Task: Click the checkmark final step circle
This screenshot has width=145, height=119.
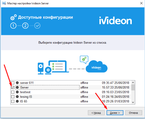Action: pos(37,26)
